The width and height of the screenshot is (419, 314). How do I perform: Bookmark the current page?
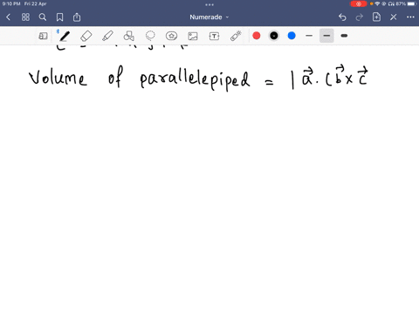(59, 17)
